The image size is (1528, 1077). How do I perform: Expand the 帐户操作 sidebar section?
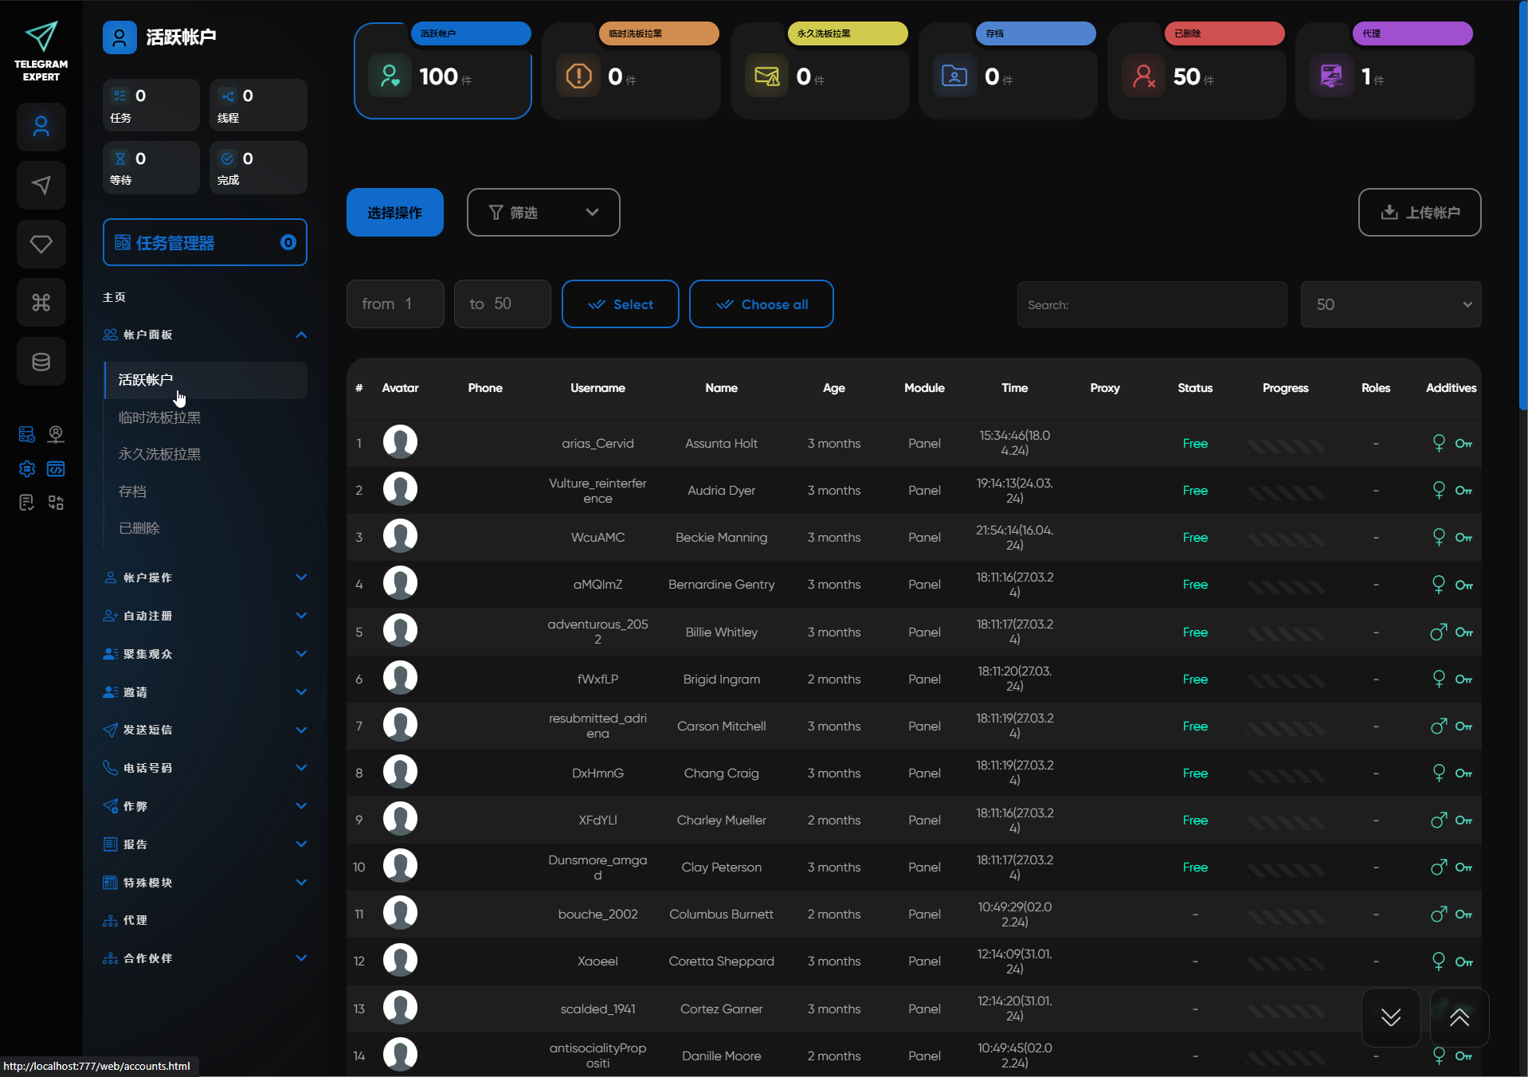(x=205, y=578)
